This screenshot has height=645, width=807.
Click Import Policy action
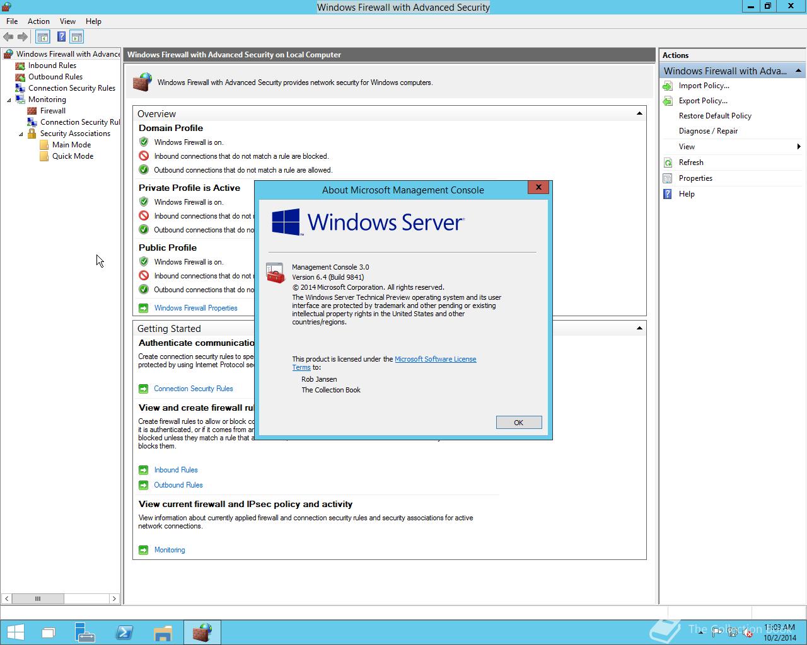coord(704,86)
